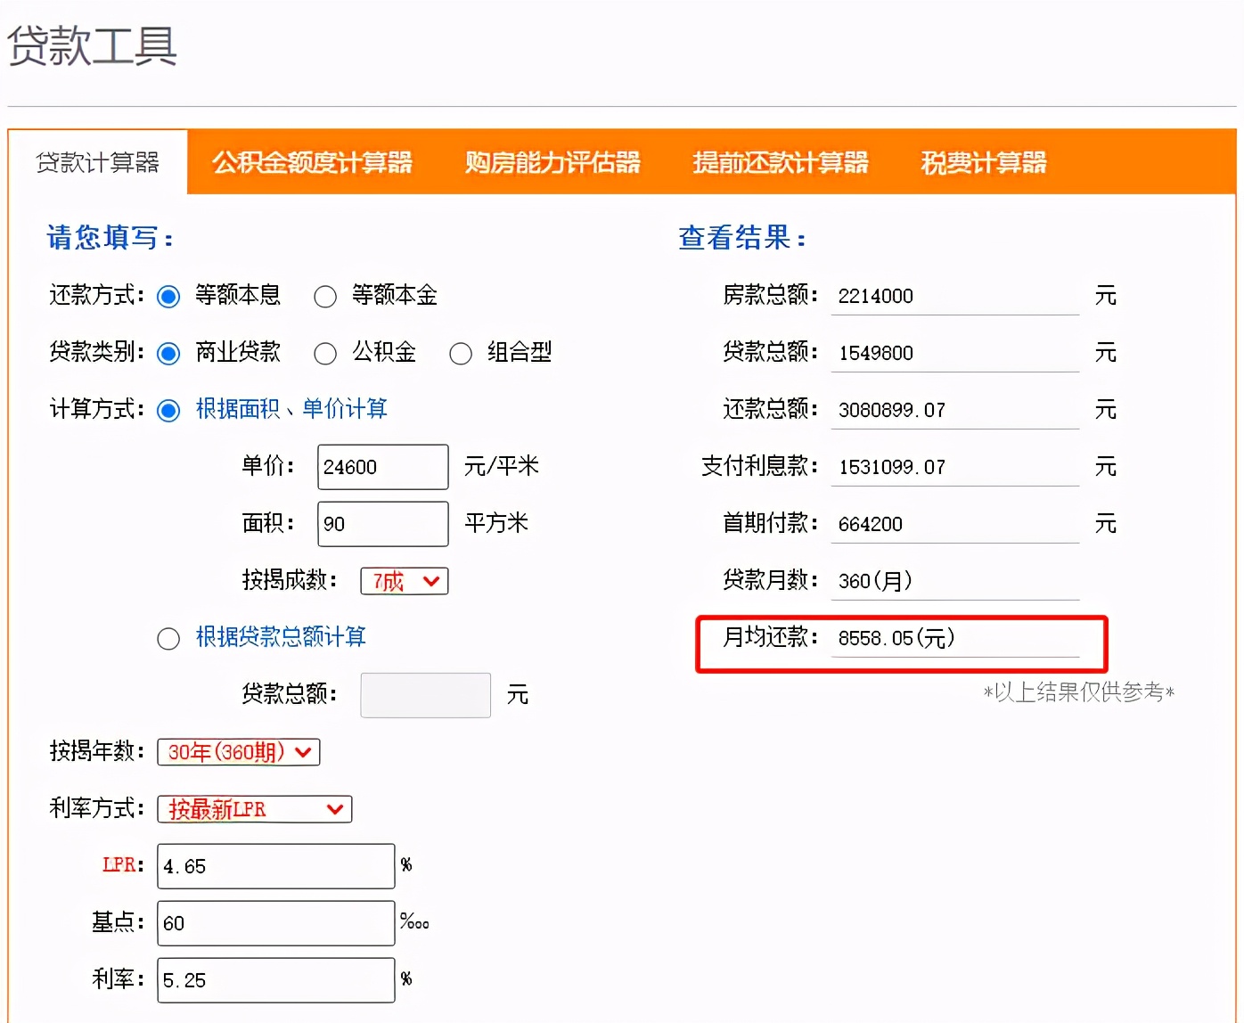This screenshot has width=1244, height=1023.
Task: Open the 按揭成数 dropdown showing 7成
Action: click(404, 581)
